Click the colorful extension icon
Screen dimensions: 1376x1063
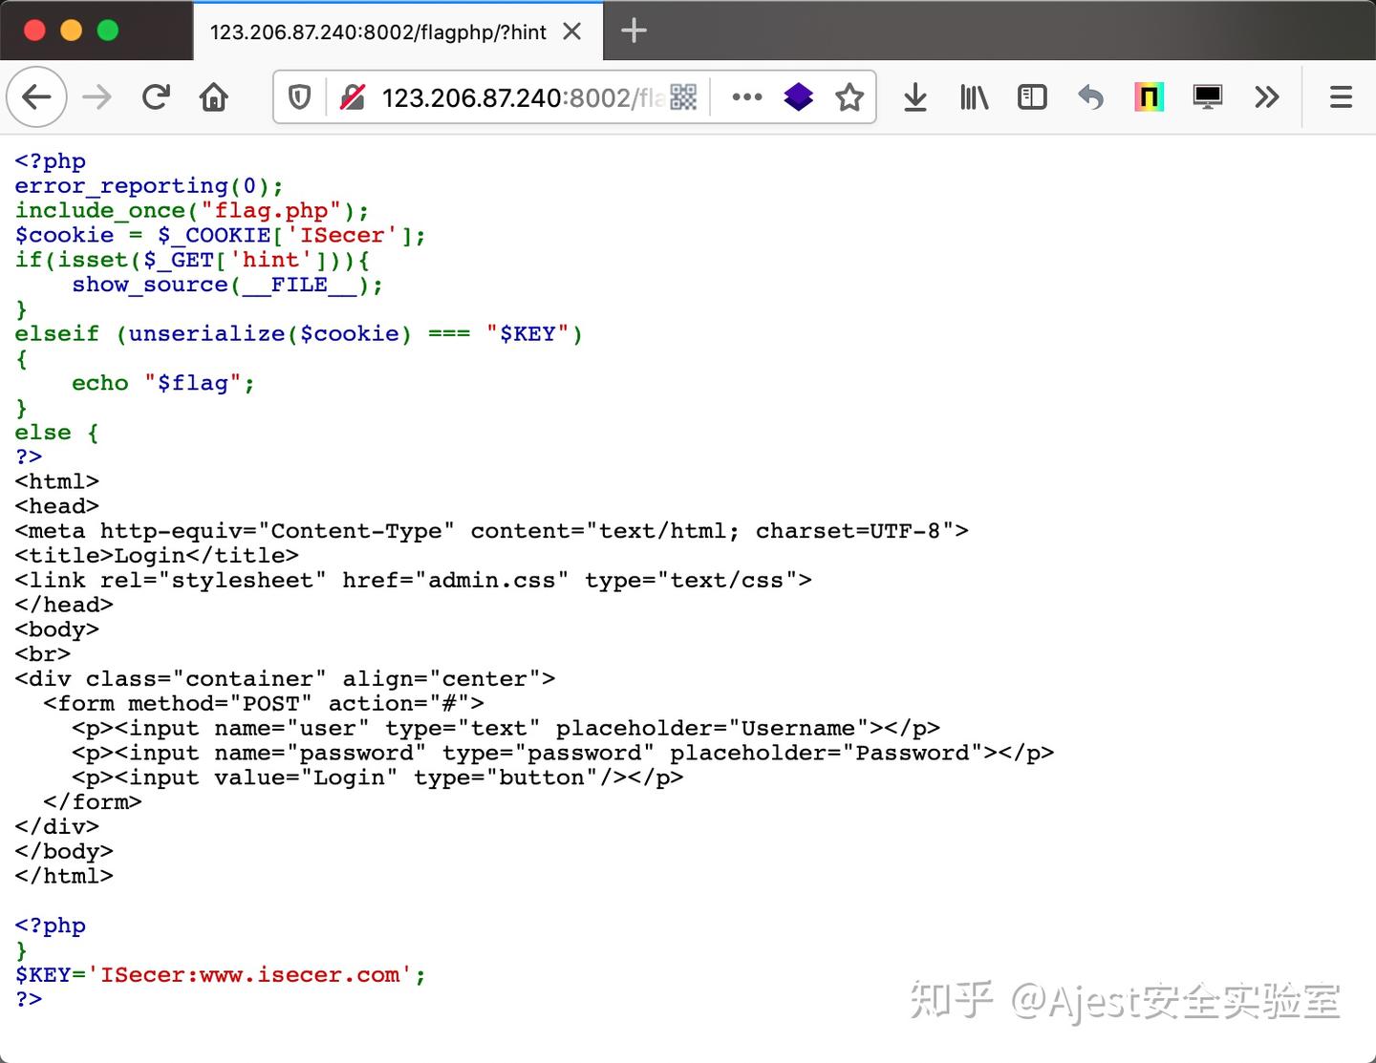coord(1149,96)
